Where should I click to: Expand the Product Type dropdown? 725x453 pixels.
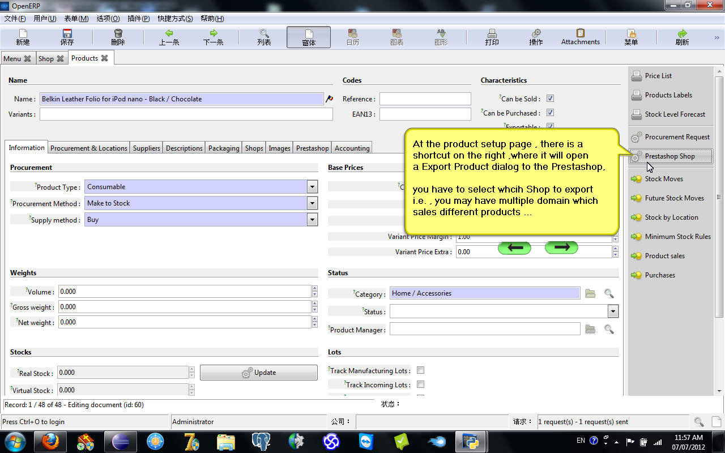point(312,187)
